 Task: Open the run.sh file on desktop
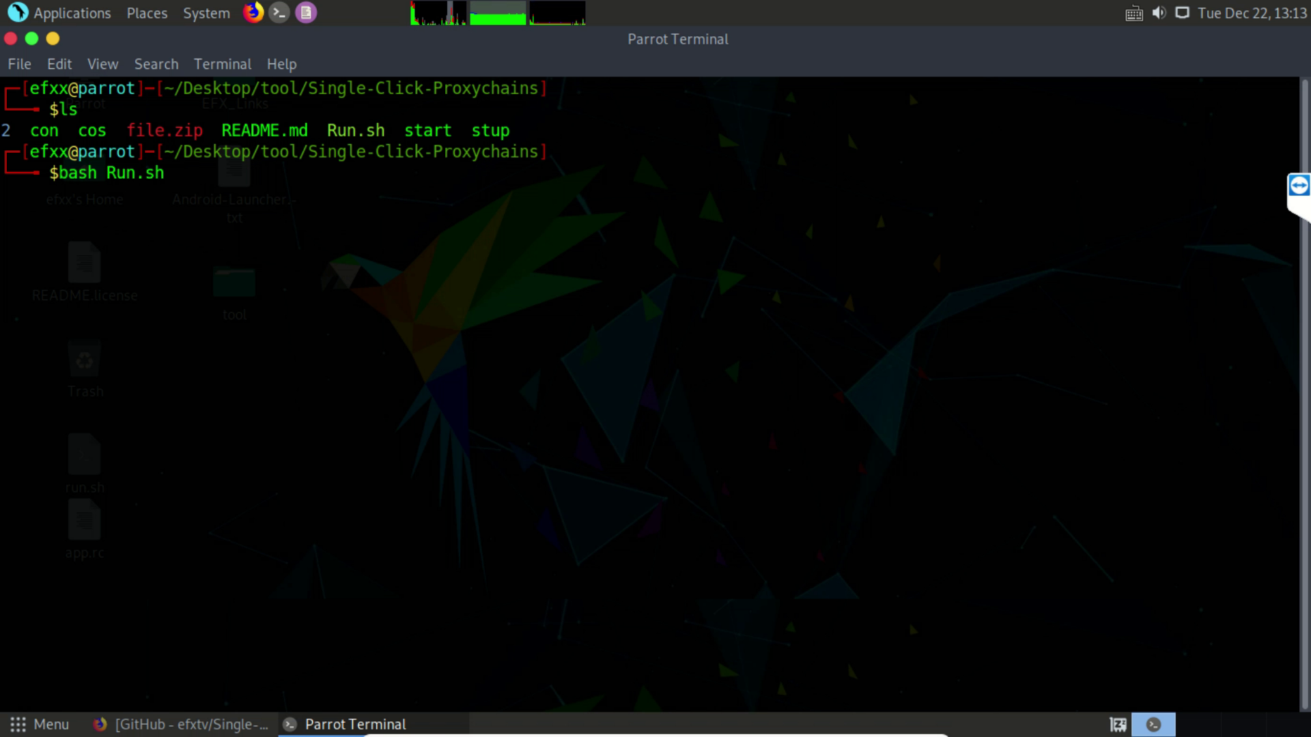tap(85, 455)
